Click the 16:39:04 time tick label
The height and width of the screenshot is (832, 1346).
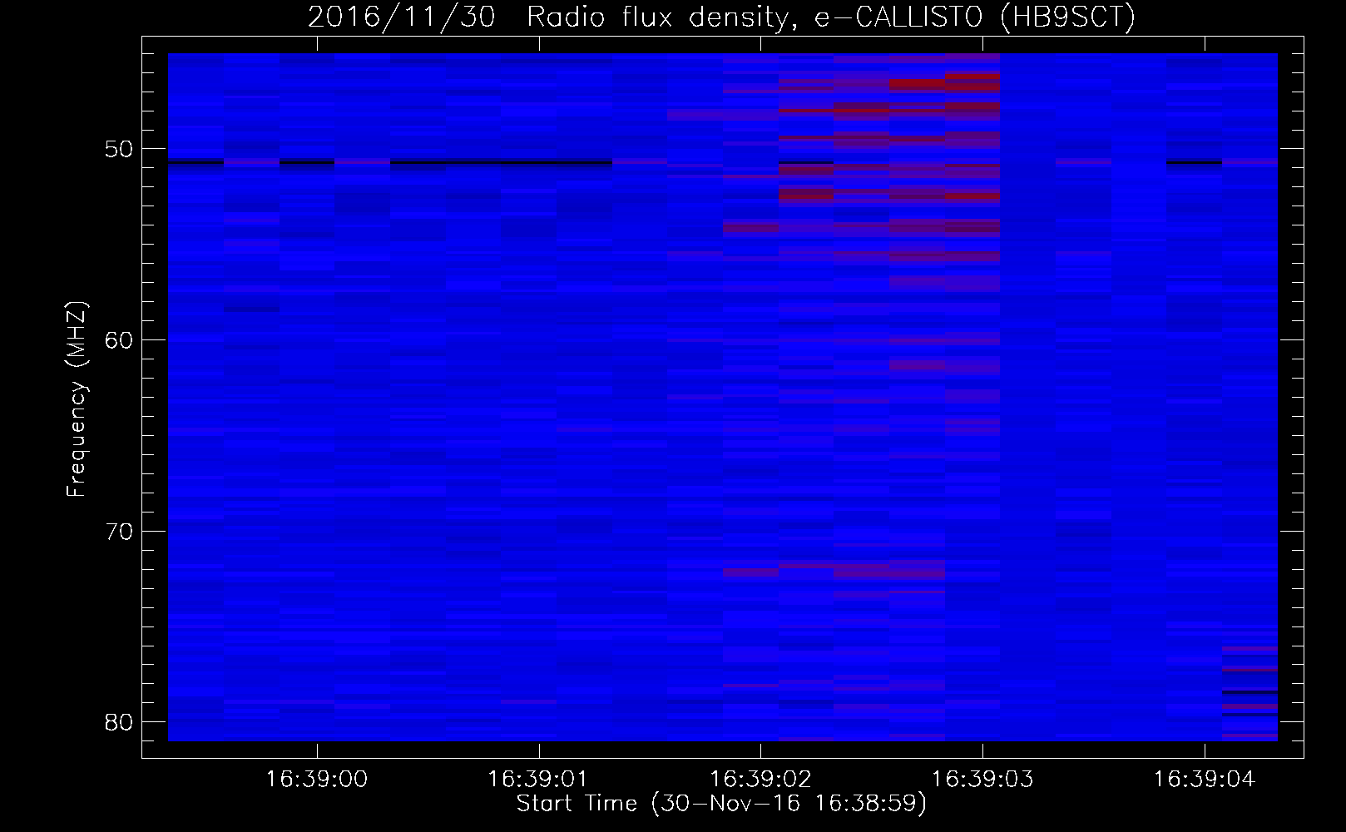pos(1205,779)
